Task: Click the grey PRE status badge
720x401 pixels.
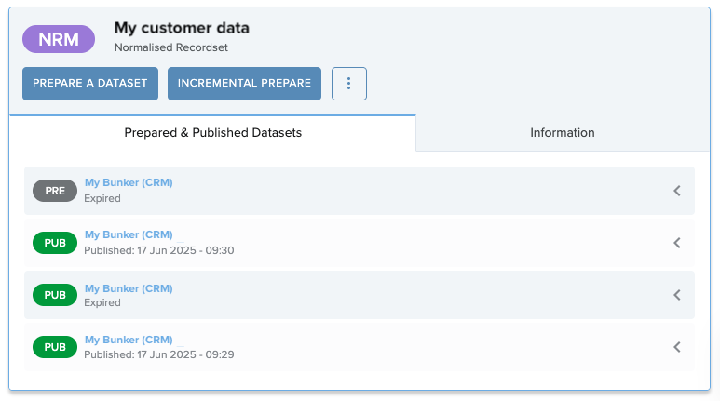Action: [x=55, y=191]
